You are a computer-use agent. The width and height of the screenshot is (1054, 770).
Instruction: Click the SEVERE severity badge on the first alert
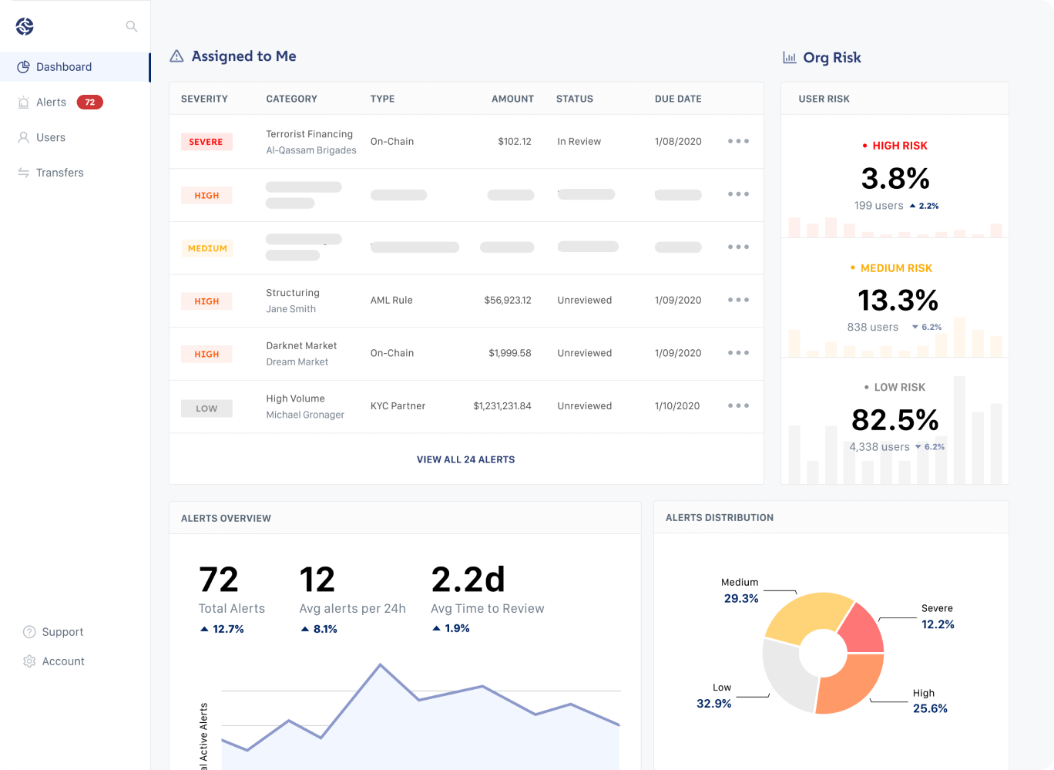click(206, 142)
